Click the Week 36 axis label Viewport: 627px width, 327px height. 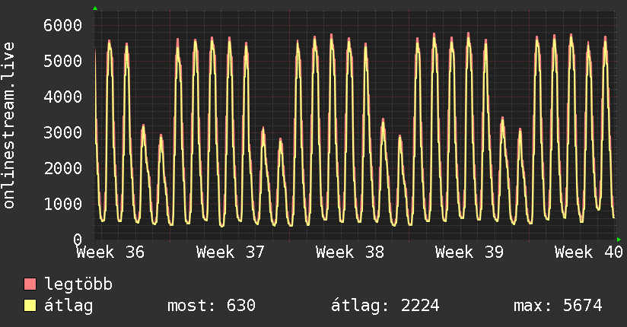pyautogui.click(x=110, y=252)
